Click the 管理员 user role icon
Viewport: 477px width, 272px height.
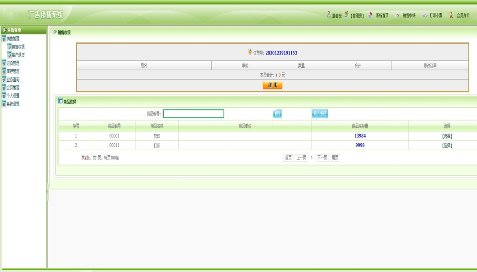pyautogui.click(x=346, y=14)
